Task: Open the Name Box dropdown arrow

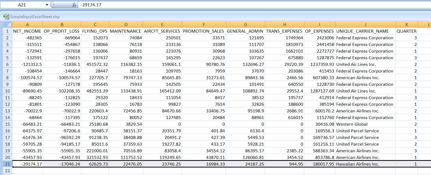Action: (46, 5)
